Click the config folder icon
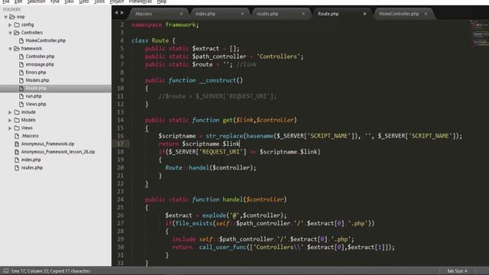Screen dimensions: 489x275 [17, 24]
